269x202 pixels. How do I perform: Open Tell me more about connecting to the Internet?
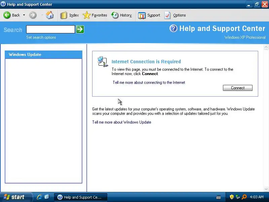tap(149, 82)
